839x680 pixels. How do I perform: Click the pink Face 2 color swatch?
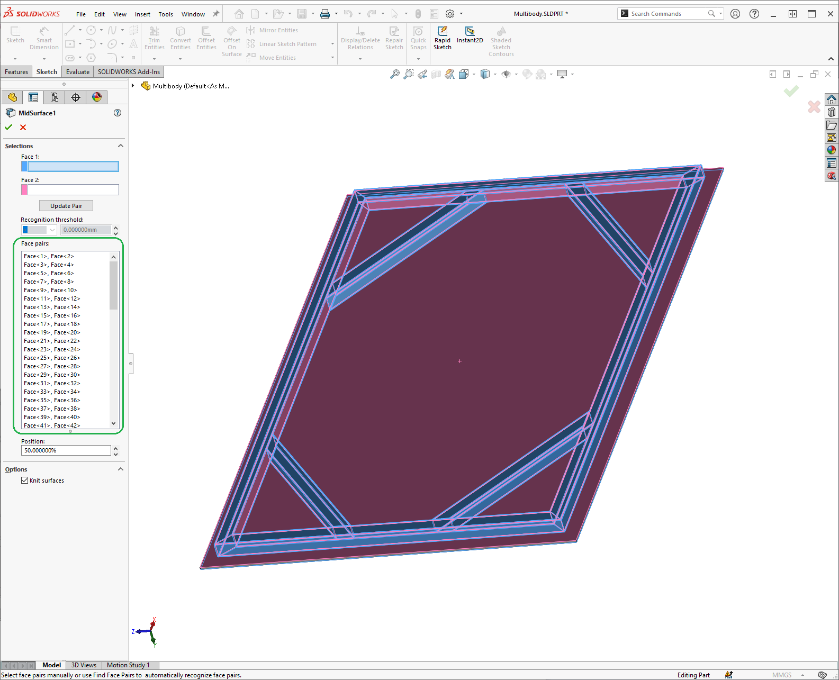coord(24,189)
